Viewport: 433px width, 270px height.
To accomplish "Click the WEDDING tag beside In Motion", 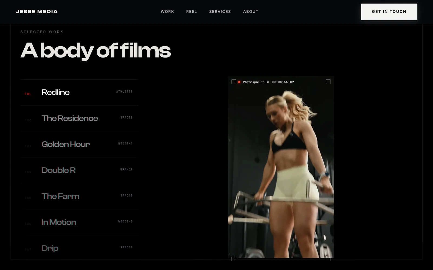I will [125, 221].
